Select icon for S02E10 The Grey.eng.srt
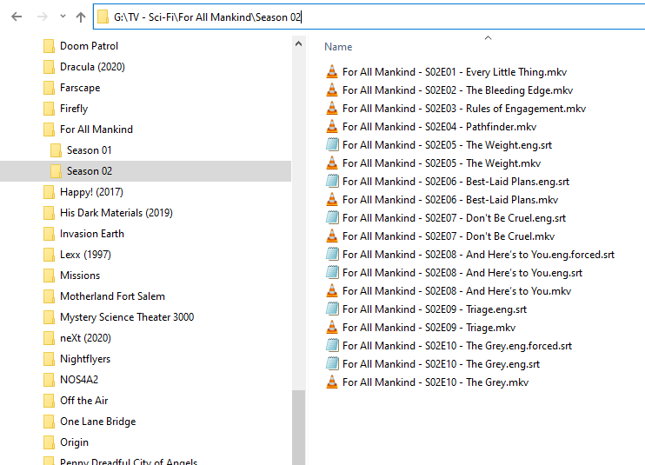The image size is (645, 465). [x=332, y=364]
